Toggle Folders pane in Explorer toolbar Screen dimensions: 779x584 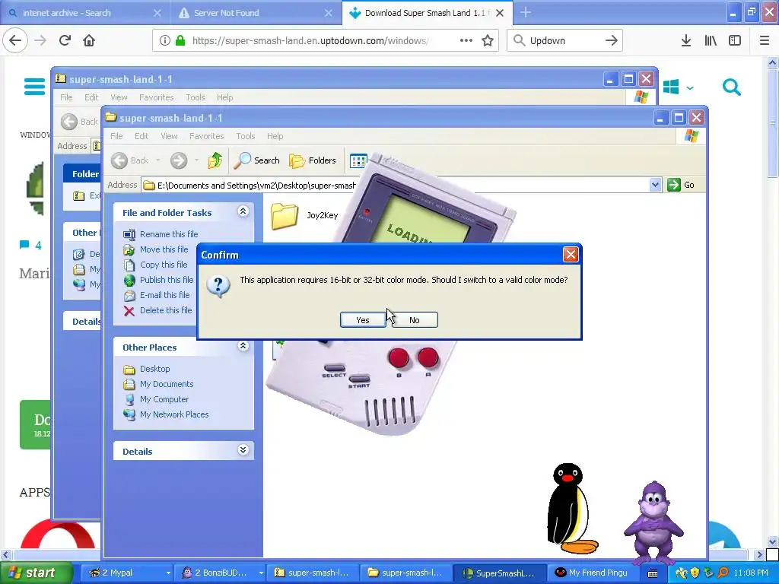point(313,160)
